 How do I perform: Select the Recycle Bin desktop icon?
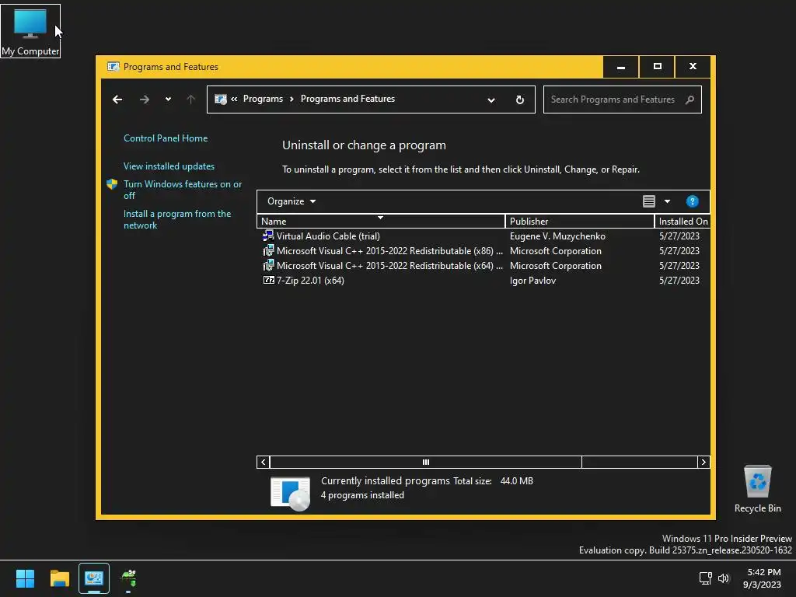[x=757, y=489]
